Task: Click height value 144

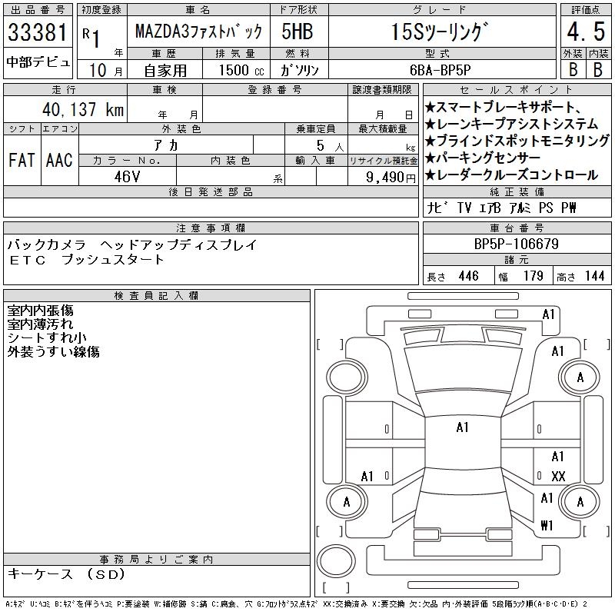Action: (594, 276)
